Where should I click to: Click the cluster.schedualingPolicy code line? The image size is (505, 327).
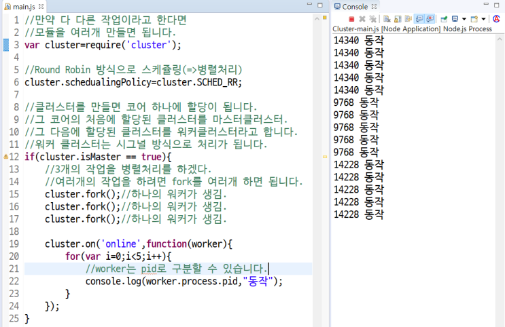click(x=133, y=82)
